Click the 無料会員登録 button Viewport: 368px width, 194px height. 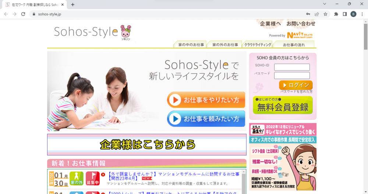click(x=283, y=105)
